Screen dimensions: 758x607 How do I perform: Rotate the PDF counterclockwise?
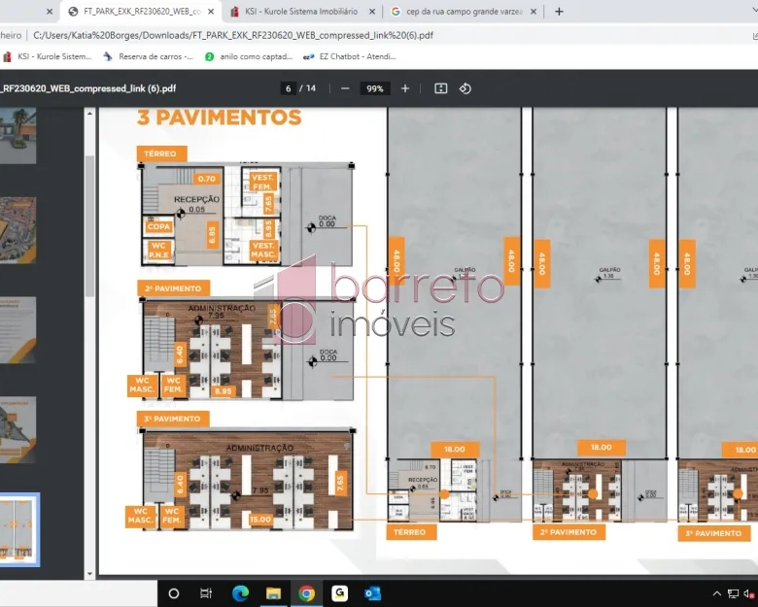click(x=465, y=88)
